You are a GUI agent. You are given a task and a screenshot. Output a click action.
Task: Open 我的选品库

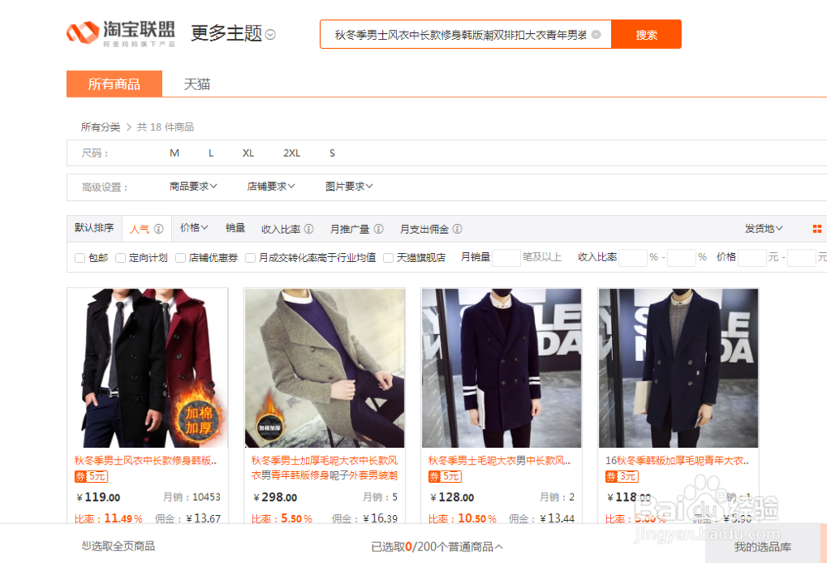[762, 547]
